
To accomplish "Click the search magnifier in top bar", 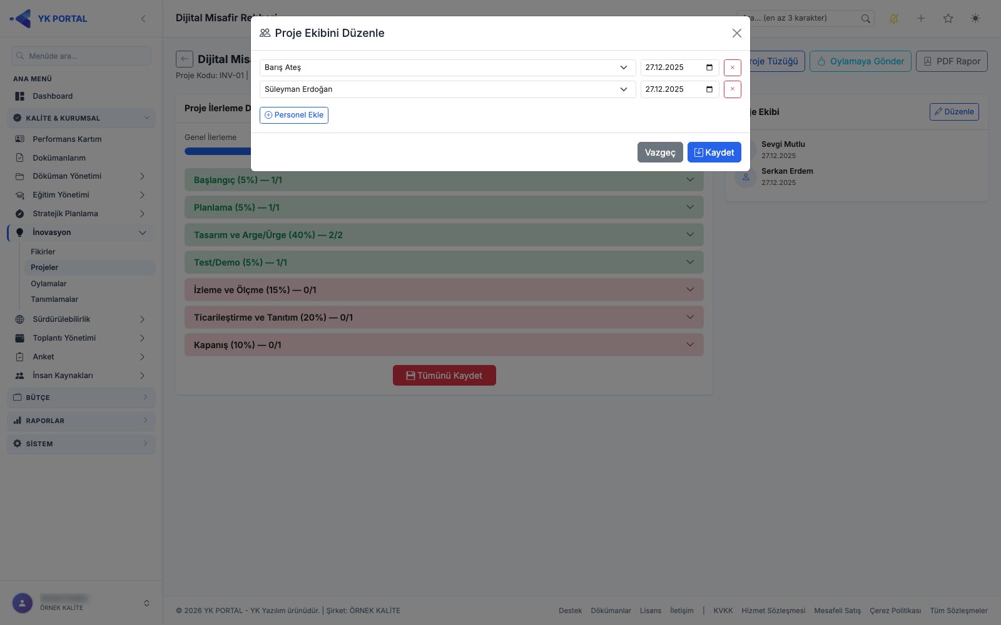I will (x=865, y=19).
